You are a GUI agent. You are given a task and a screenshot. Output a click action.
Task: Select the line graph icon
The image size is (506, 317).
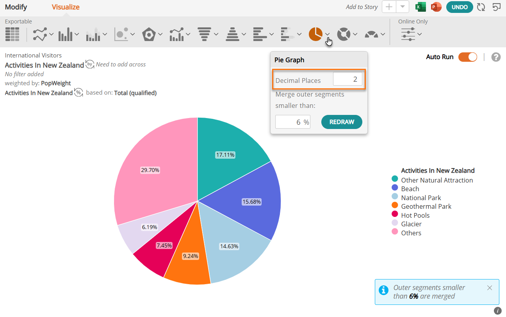40,34
